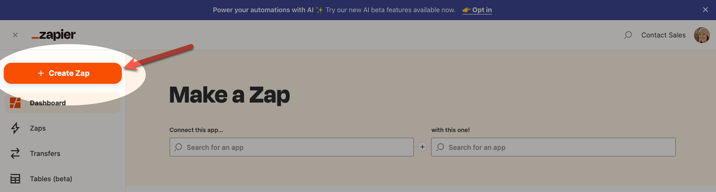Screen dimensions: 716x192
Task: Open the Tables (beta) label in sidebar
Action: coord(51,179)
